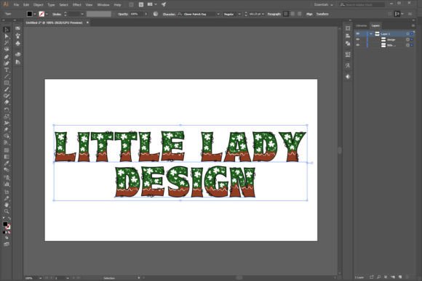Set paragraph align left
Screen dimensions: 422x281
[x=286, y=14]
